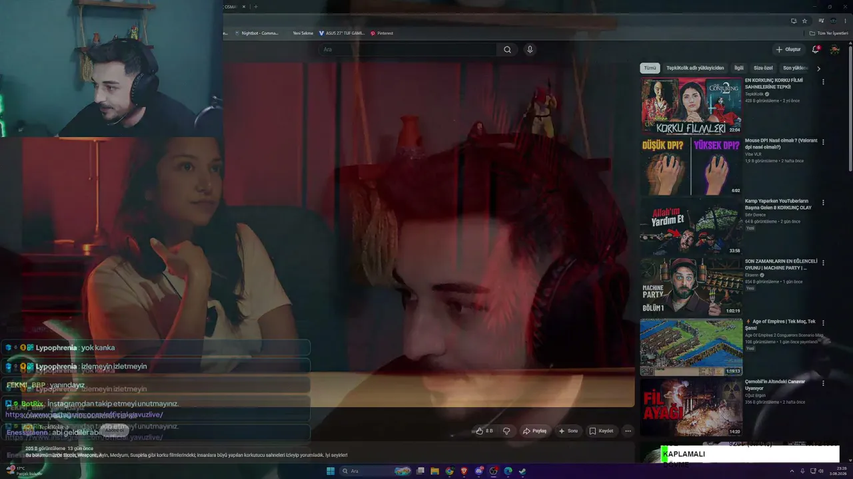This screenshot has height=479, width=853.
Task: Click the YouTube search magnifier icon
Action: tap(507, 49)
